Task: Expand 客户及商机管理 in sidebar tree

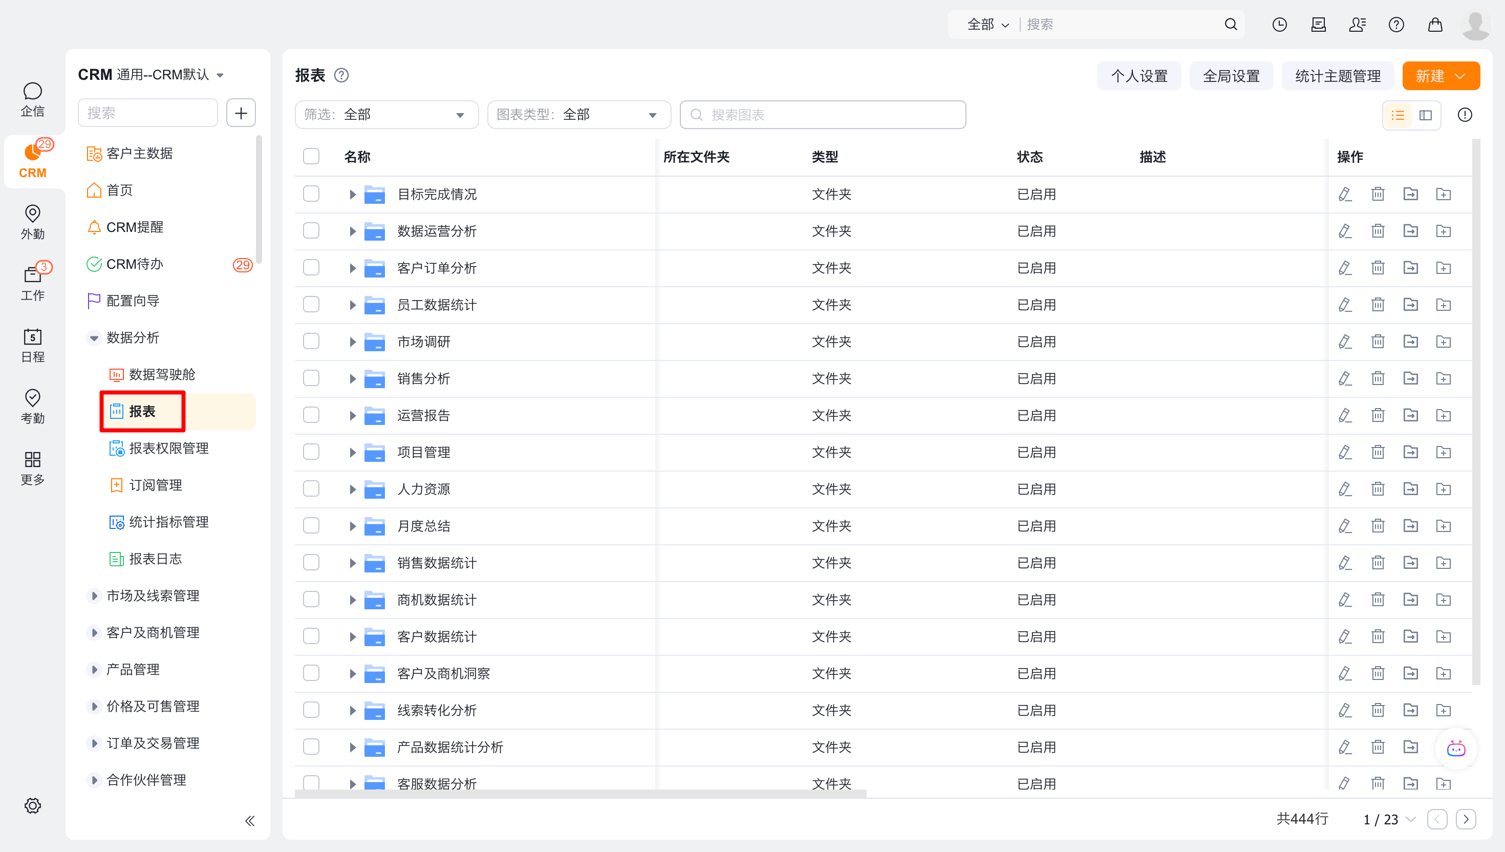Action: (94, 632)
